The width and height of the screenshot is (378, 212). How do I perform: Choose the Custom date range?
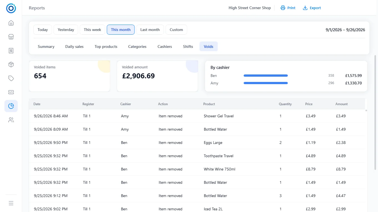pyautogui.click(x=176, y=30)
